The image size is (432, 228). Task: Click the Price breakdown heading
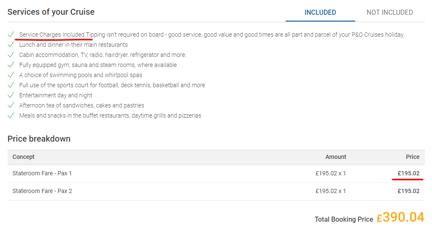(39, 139)
